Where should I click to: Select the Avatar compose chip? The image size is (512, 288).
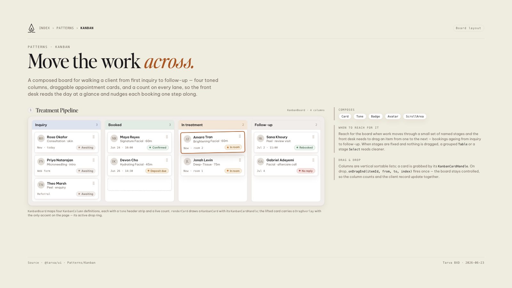click(393, 116)
